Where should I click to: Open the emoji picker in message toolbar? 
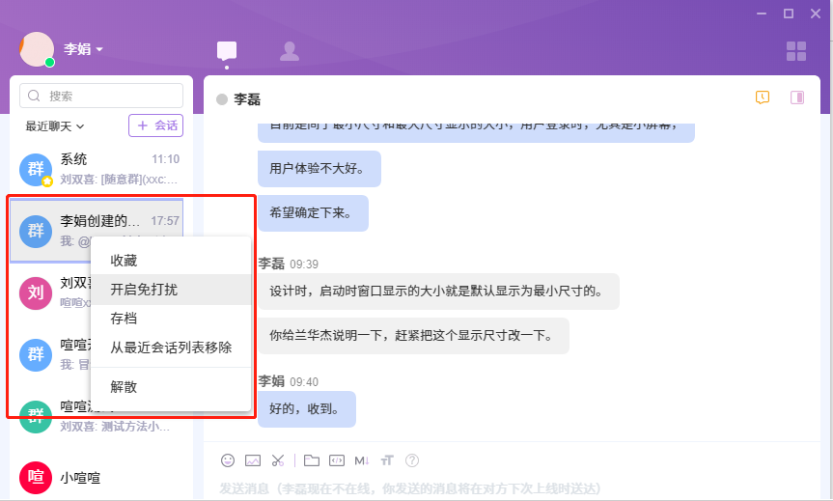(228, 460)
